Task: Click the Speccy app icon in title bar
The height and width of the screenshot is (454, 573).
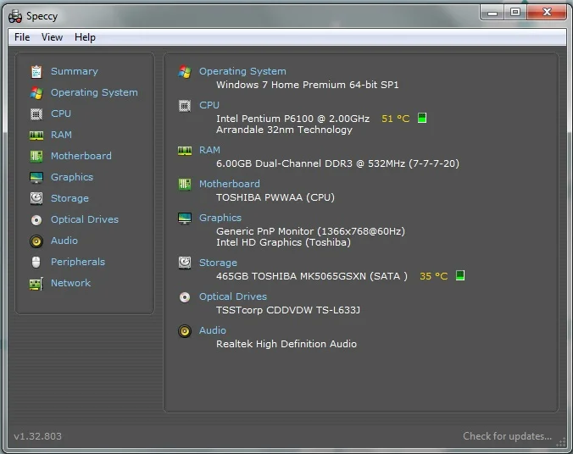Action: (x=15, y=16)
